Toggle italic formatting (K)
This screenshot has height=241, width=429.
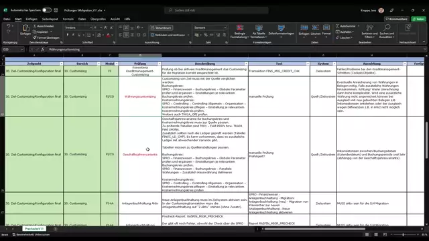pos(73,35)
